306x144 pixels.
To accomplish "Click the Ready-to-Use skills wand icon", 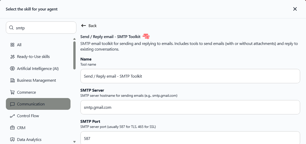I will pos(12,57).
